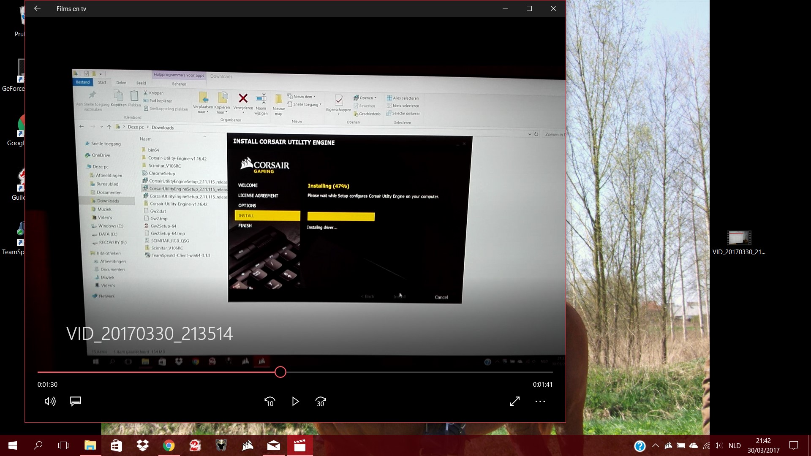Launch the Windows Store taskbar icon
This screenshot has height=456, width=811.
coord(116,445)
